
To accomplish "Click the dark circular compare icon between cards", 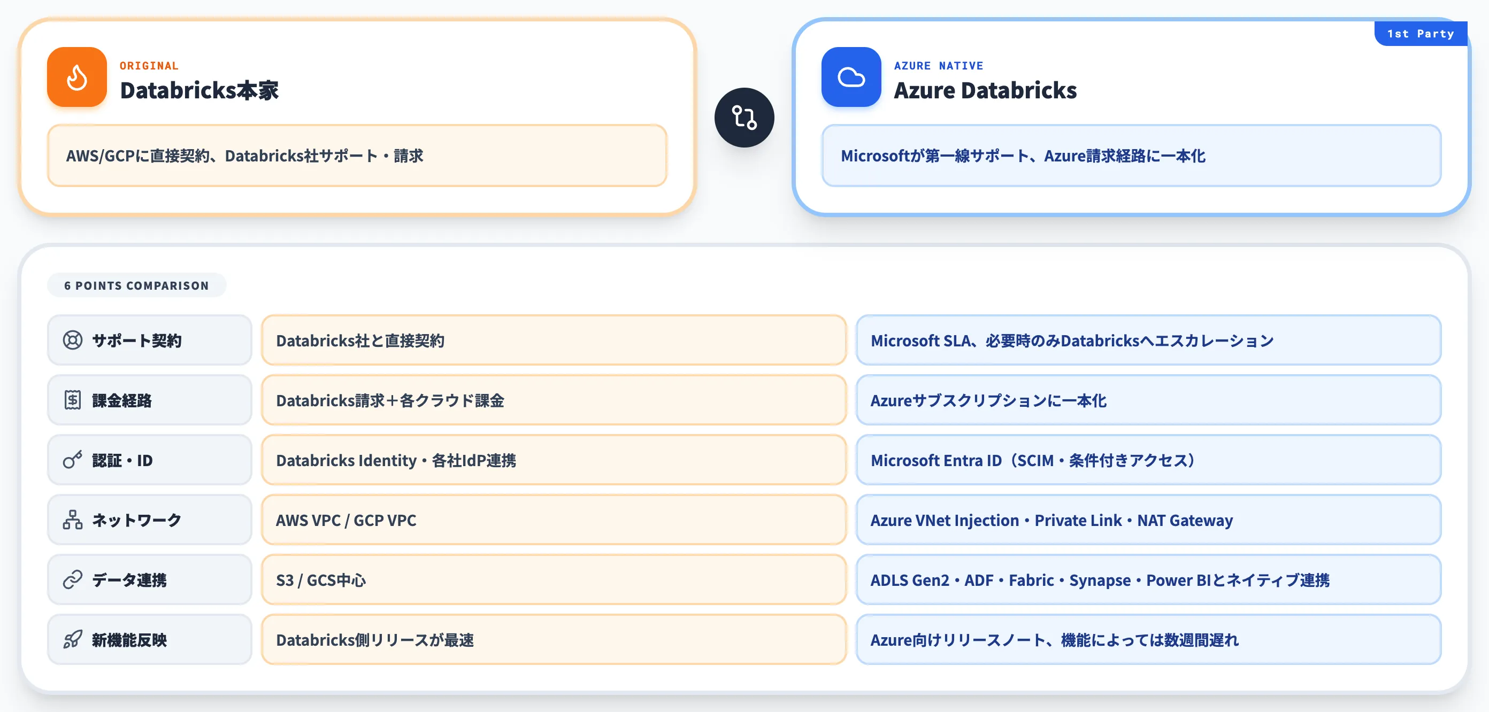I will [x=744, y=117].
